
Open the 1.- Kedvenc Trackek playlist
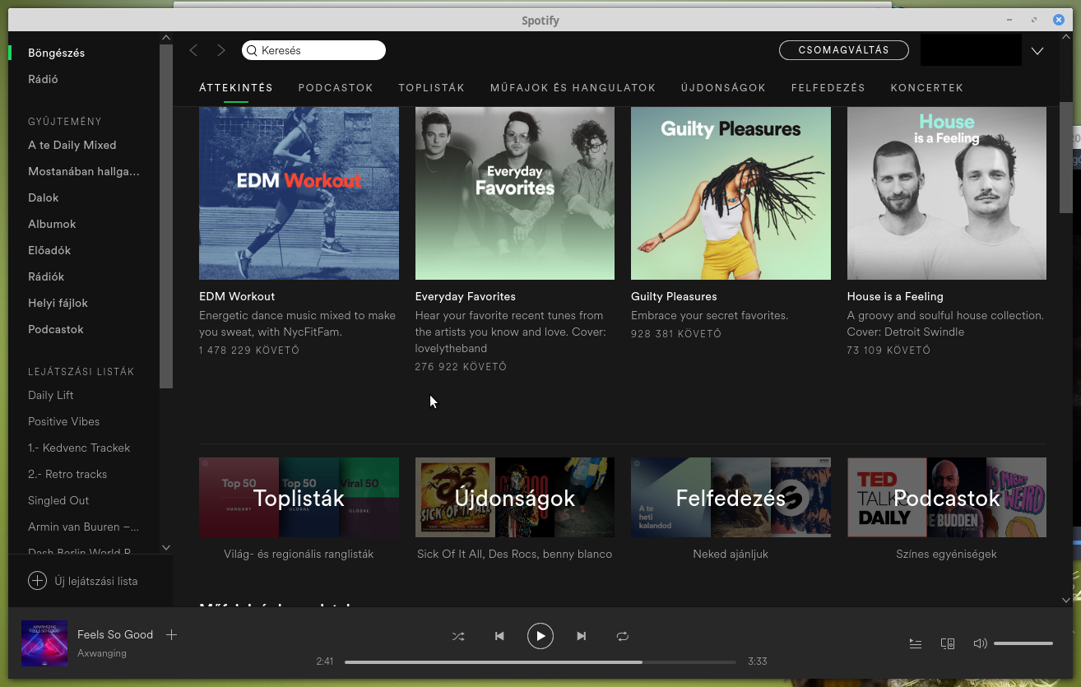click(x=79, y=448)
